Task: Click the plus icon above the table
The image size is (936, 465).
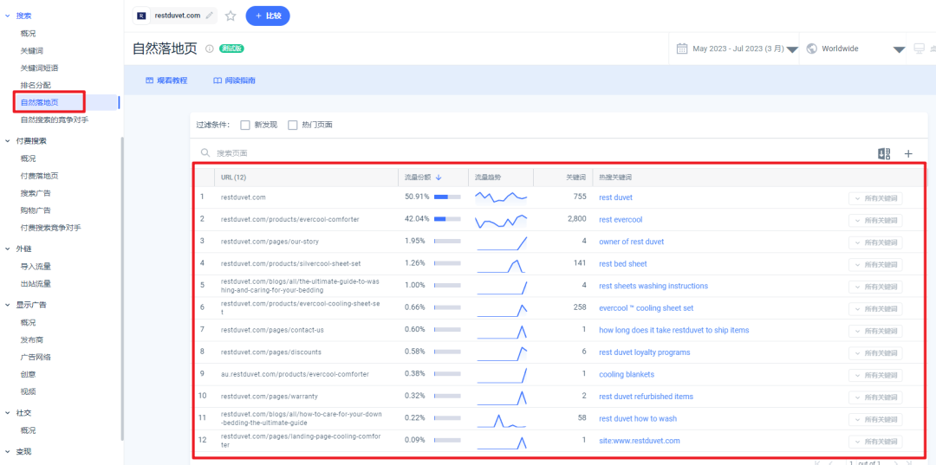Action: pos(908,154)
